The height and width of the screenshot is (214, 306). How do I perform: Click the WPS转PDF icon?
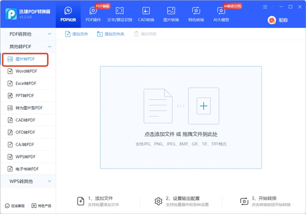tap(10, 157)
